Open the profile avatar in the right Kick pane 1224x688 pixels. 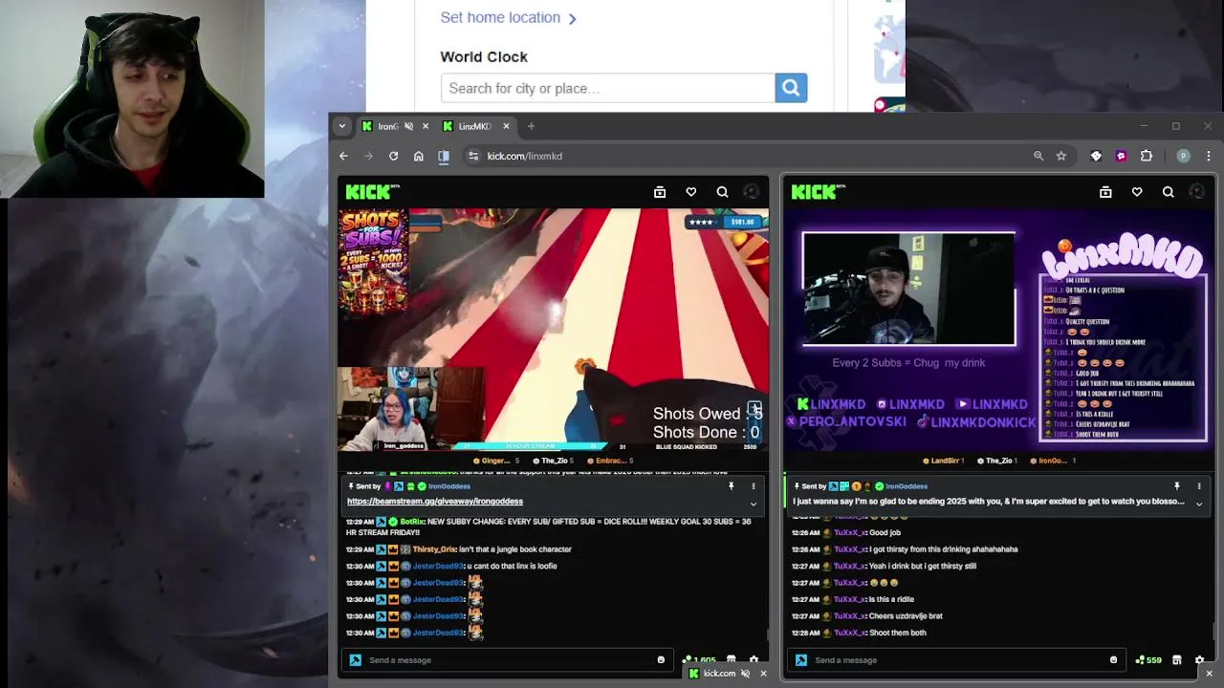click(x=1197, y=192)
